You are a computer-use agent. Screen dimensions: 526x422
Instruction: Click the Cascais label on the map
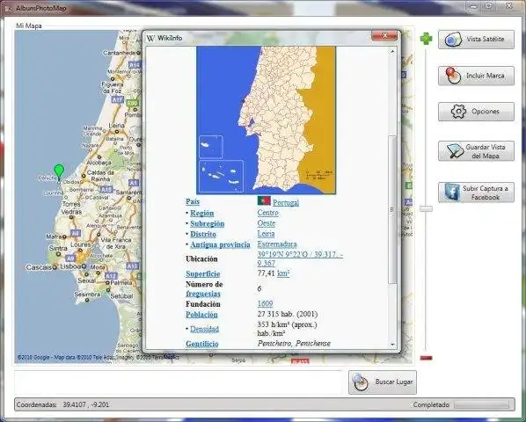coord(39,267)
